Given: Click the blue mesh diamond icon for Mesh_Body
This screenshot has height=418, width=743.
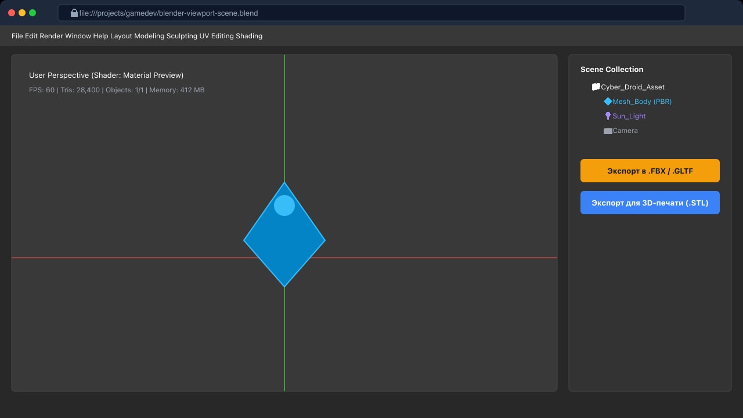Looking at the screenshot, I should click(608, 102).
